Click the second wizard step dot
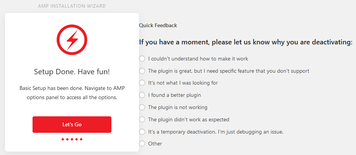This screenshot has height=155, width=356. tap(67, 139)
